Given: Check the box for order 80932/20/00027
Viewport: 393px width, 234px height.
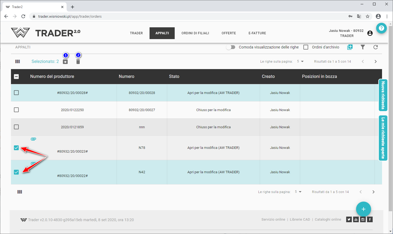Looking at the screenshot, I should coord(16,110).
